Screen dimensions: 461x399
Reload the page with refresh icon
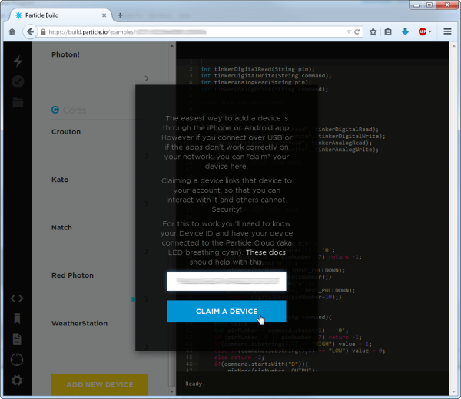357,31
